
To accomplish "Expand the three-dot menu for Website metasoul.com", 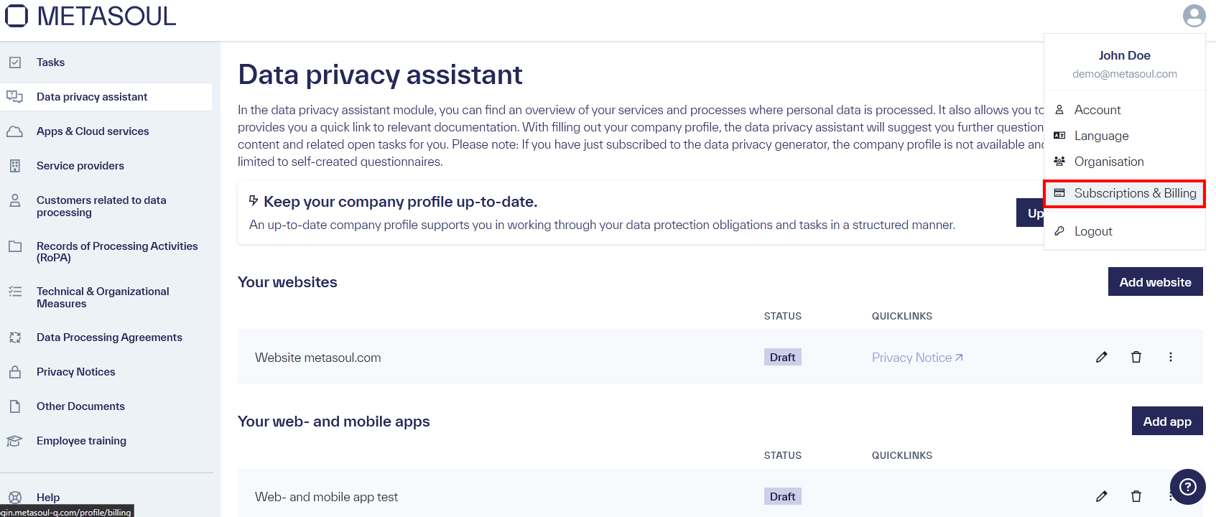I will tap(1171, 357).
